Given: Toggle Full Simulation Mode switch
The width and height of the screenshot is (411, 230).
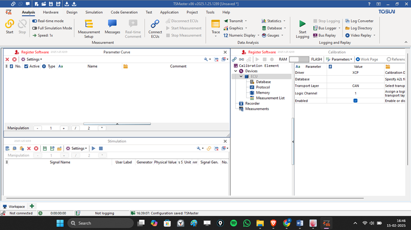Looking at the screenshot, I should click(x=34, y=28).
